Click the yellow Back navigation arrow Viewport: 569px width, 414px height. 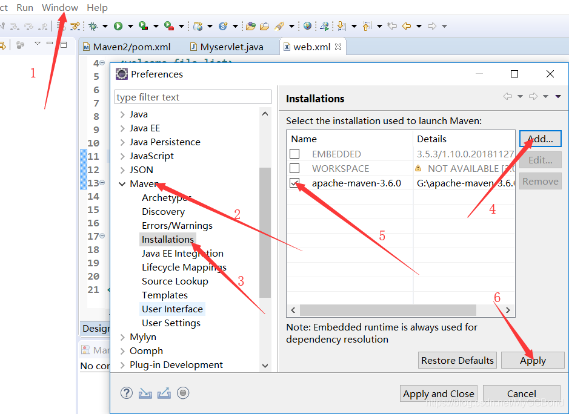click(x=407, y=26)
